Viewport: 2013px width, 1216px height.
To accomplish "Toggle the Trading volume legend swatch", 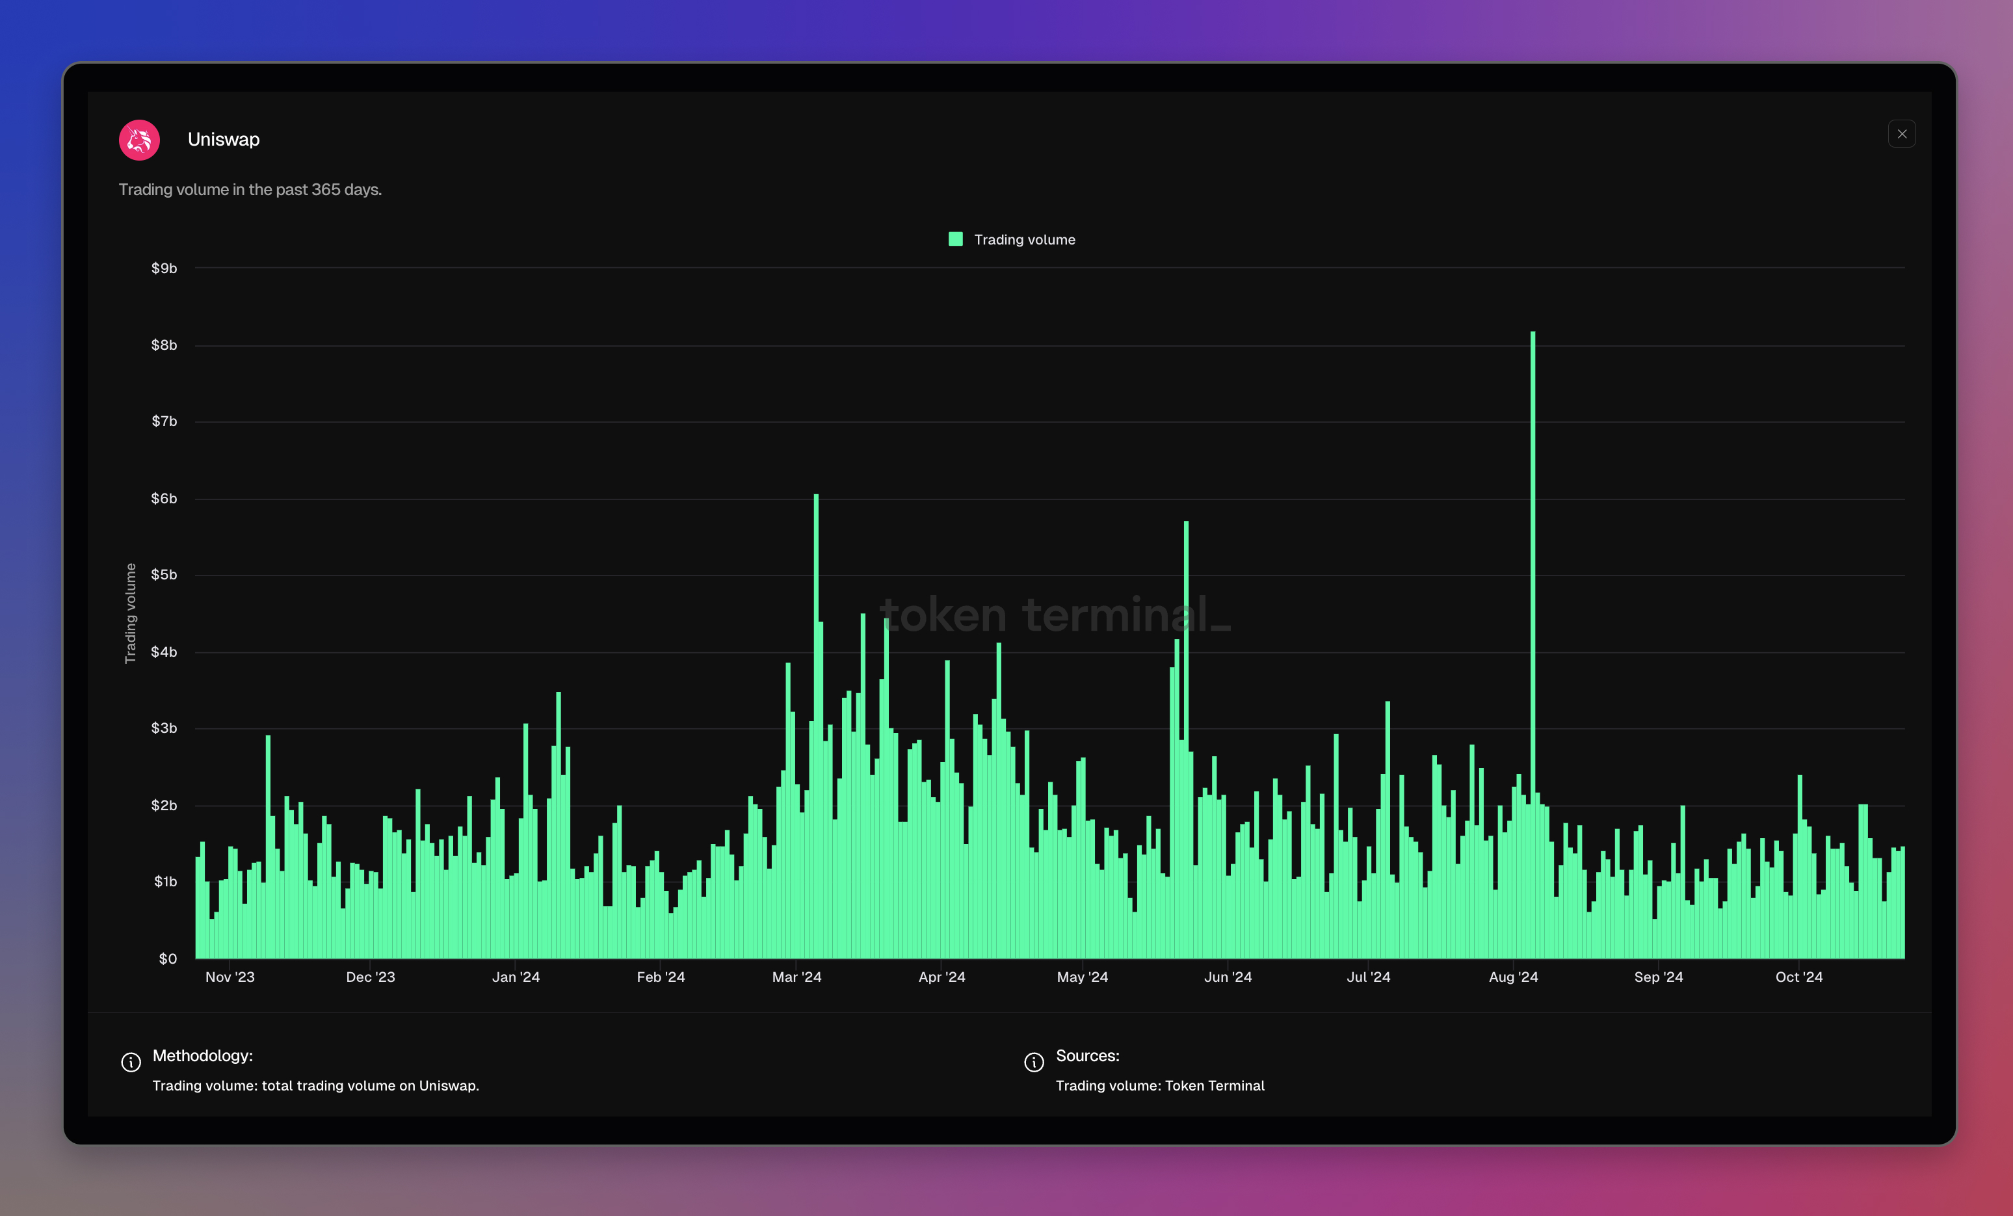I will [955, 239].
